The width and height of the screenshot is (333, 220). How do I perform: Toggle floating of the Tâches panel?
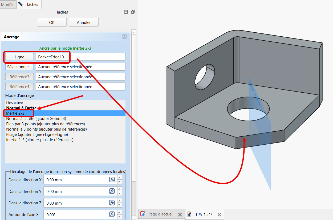click(133, 12)
